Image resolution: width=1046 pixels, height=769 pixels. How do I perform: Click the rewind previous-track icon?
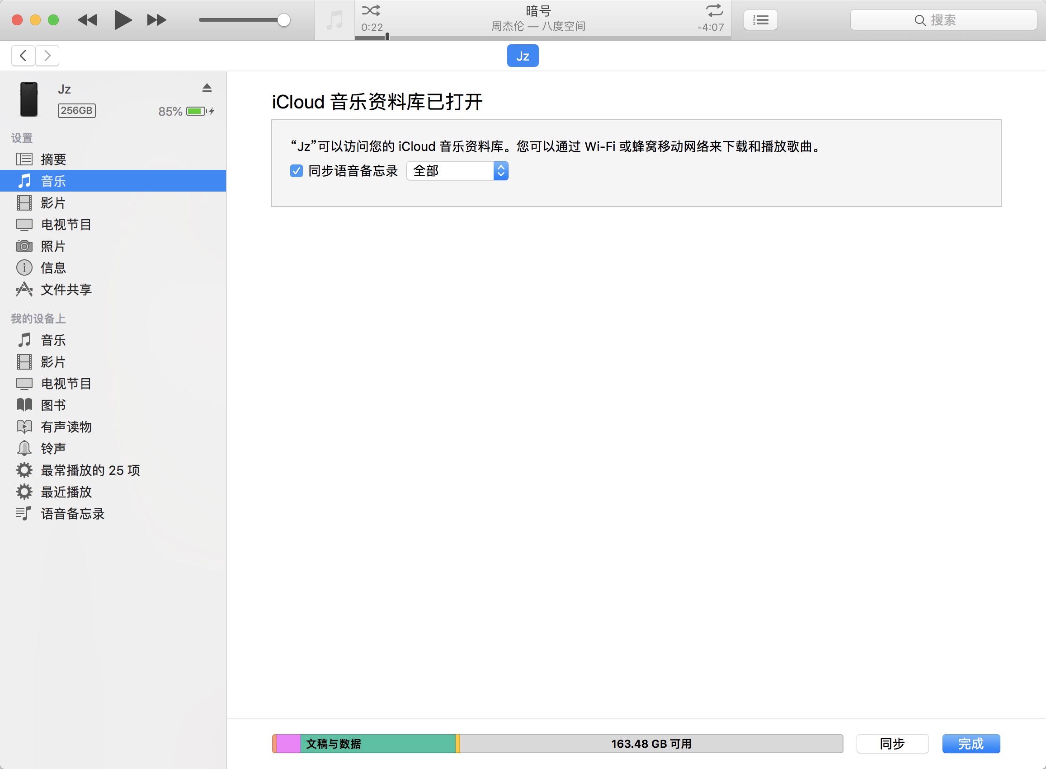click(x=87, y=20)
